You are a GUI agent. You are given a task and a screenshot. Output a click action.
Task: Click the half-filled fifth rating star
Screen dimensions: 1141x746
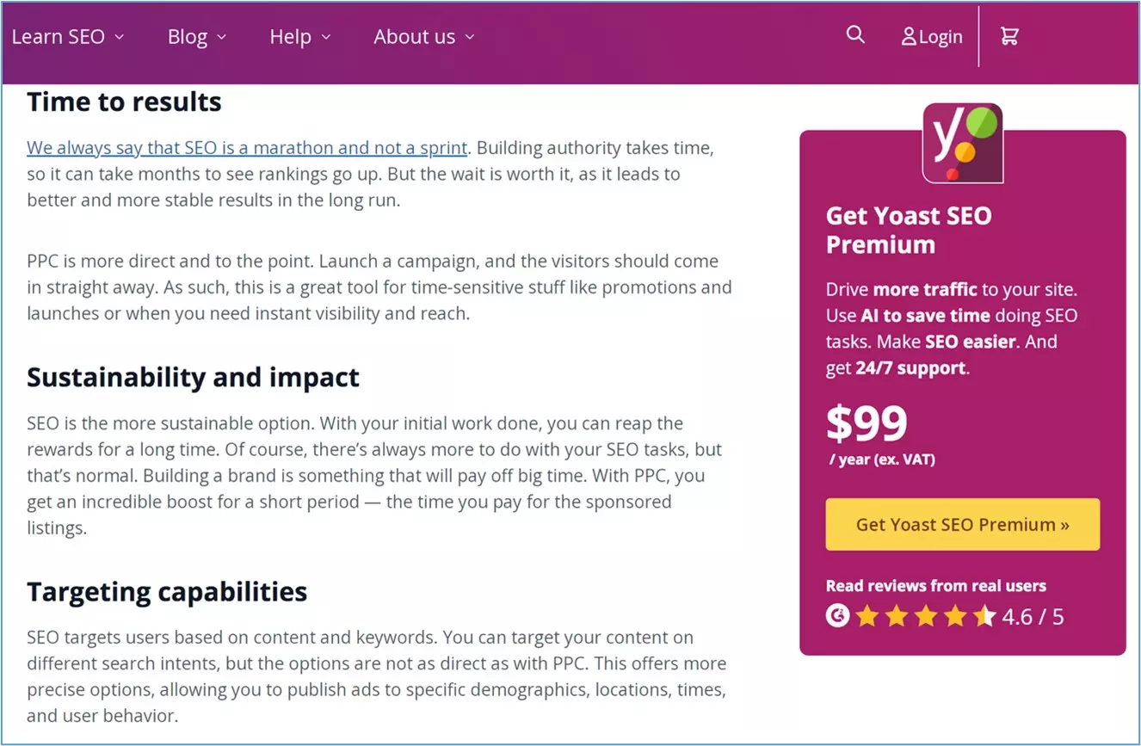tap(984, 616)
